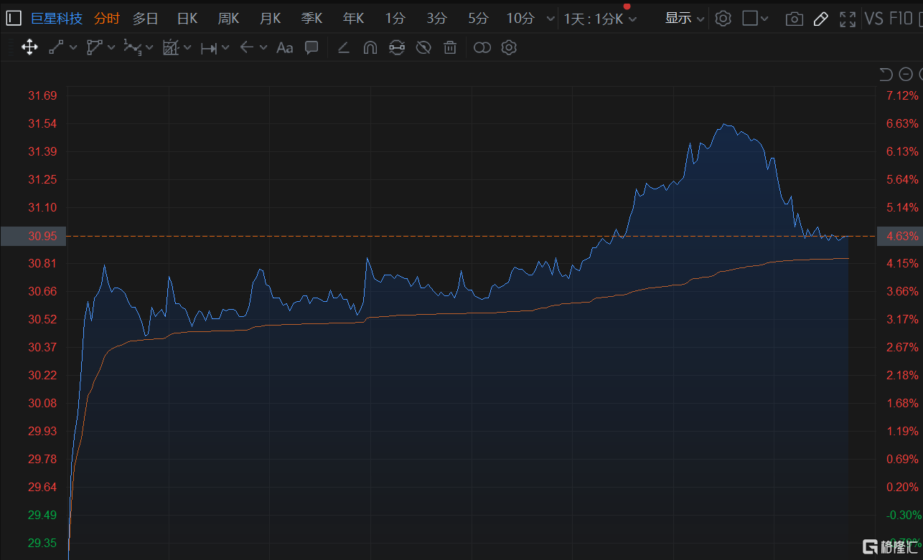
Task: Click the magnet snap tool icon
Action: pos(370,48)
